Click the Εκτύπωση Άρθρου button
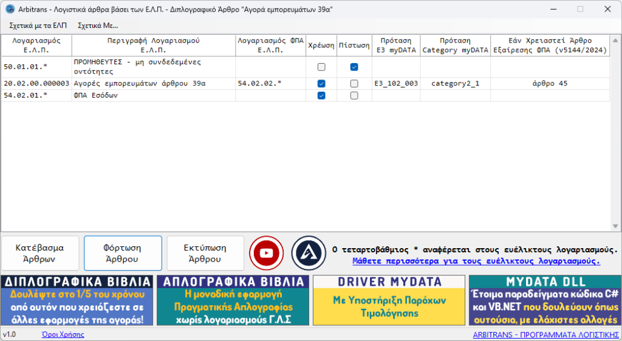The width and height of the screenshot is (622, 341). click(205, 253)
